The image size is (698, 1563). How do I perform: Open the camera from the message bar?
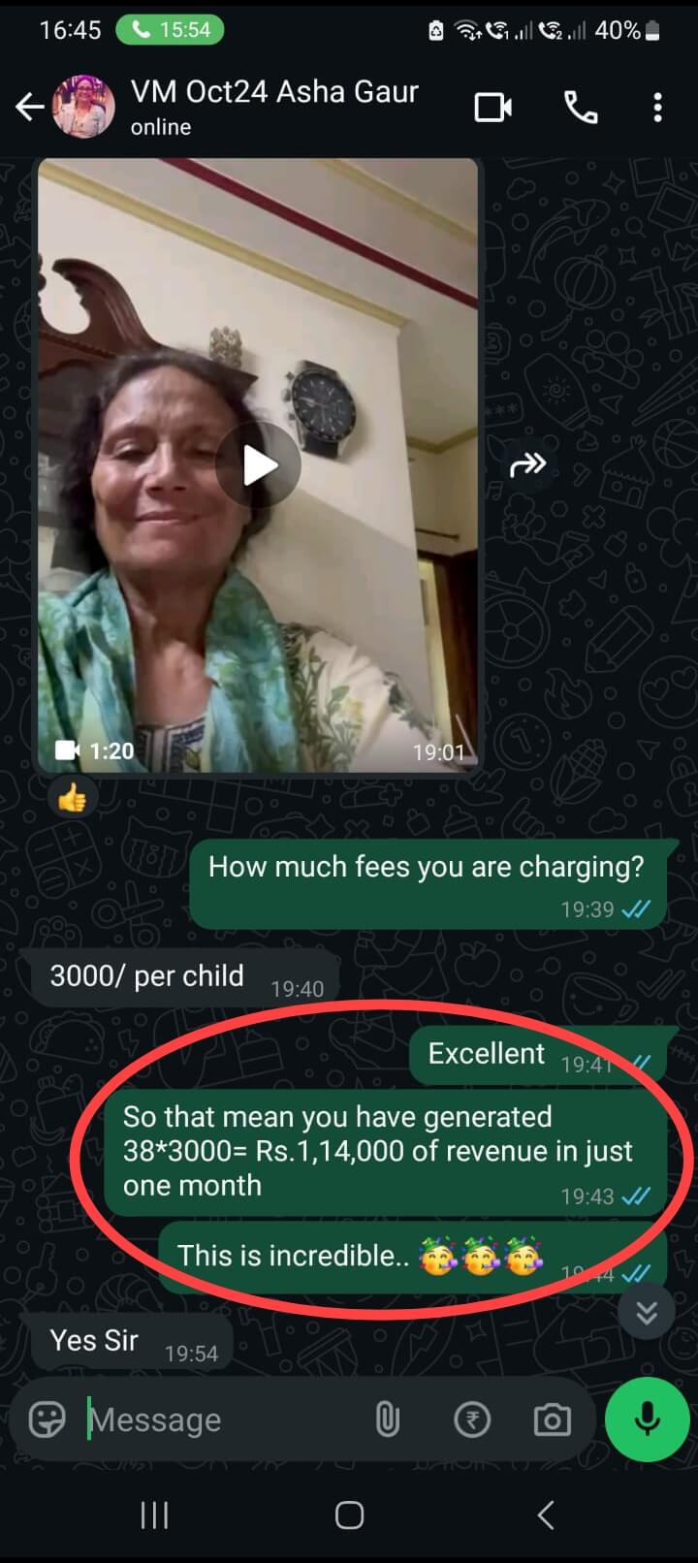[x=552, y=1419]
